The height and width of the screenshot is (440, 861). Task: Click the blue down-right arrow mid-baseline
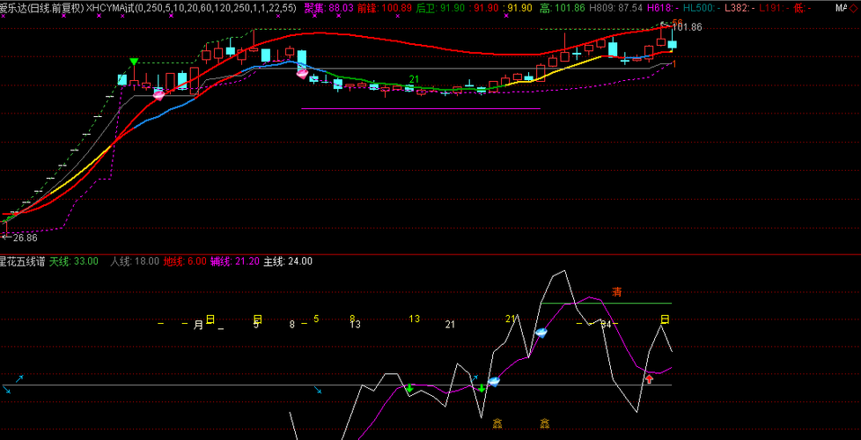318,390
